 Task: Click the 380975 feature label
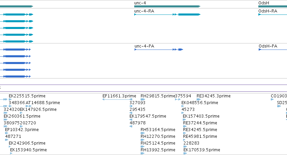[x=12, y=123]
